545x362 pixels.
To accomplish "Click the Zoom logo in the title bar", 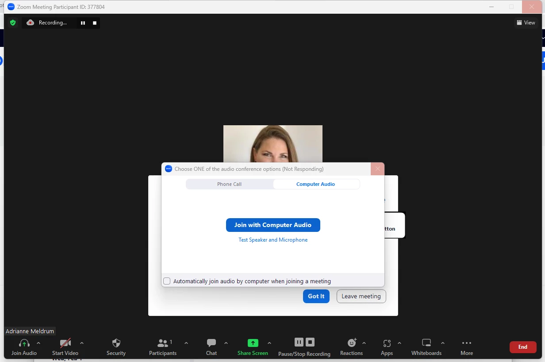I will 11,7.
